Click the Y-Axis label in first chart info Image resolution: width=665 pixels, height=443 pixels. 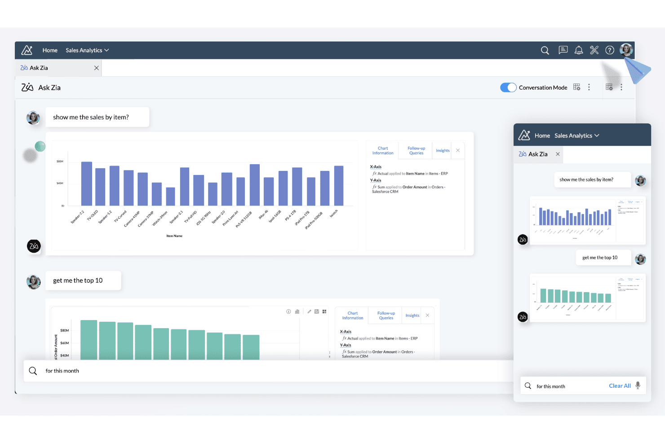click(x=376, y=180)
